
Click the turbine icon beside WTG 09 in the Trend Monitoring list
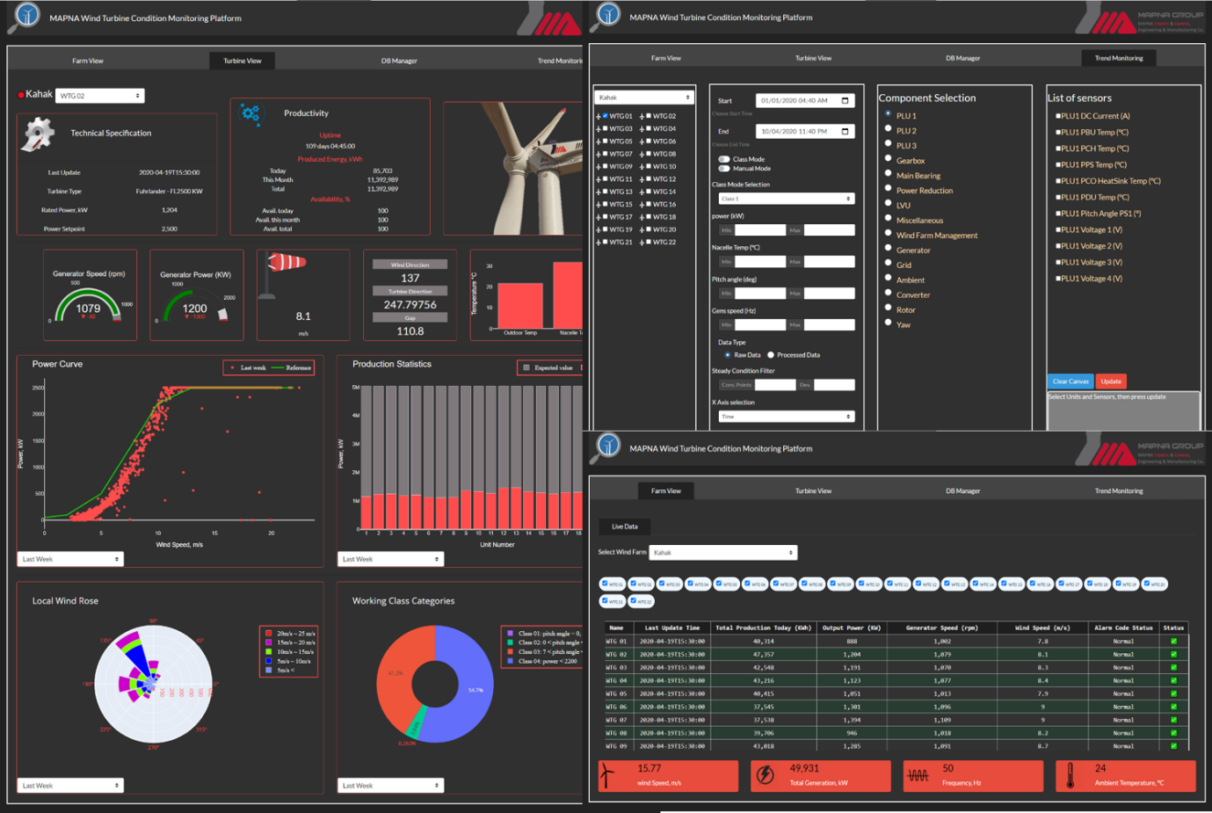coord(599,166)
